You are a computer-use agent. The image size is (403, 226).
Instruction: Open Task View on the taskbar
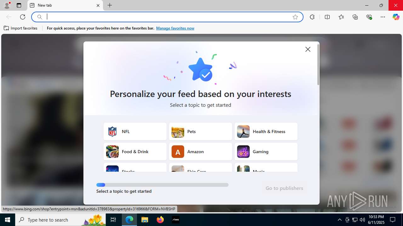click(x=114, y=220)
